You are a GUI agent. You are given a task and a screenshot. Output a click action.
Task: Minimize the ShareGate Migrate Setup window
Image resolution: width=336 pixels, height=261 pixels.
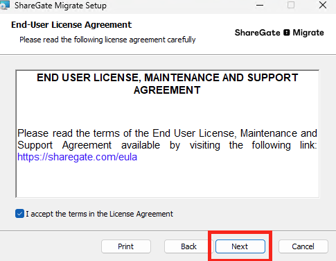260,5
